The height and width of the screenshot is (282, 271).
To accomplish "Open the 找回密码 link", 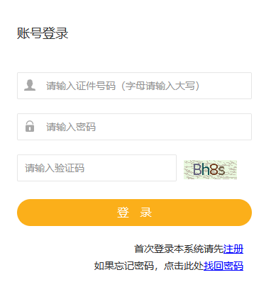I will tap(223, 266).
